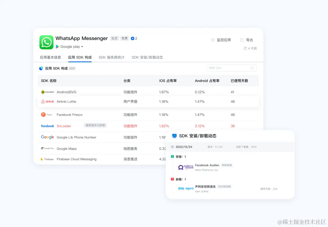Open the Airbnb Lottie SDK name
328x227 pixels.
pyautogui.click(x=67, y=102)
